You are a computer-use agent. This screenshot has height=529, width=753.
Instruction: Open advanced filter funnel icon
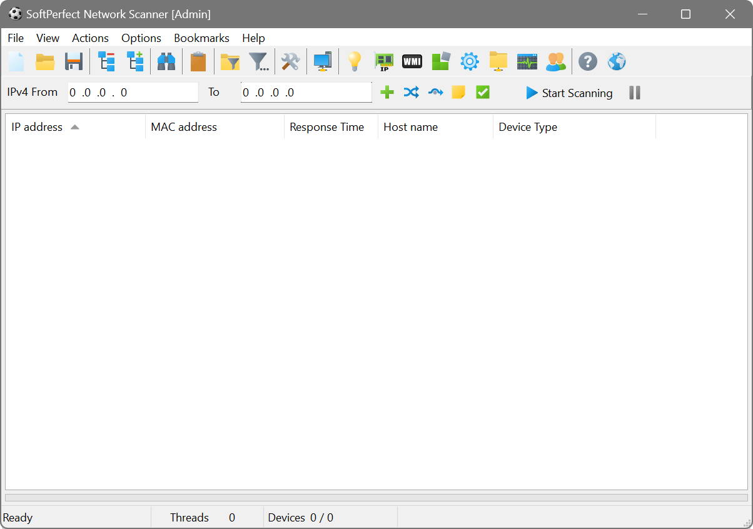259,61
